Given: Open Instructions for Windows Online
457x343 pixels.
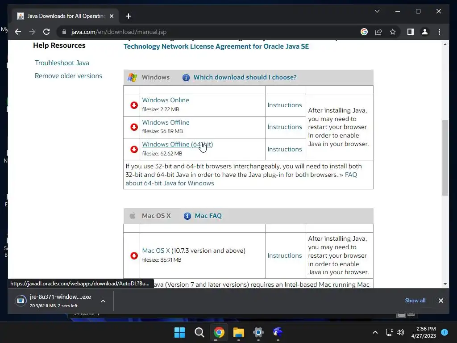Looking at the screenshot, I should click(x=285, y=105).
